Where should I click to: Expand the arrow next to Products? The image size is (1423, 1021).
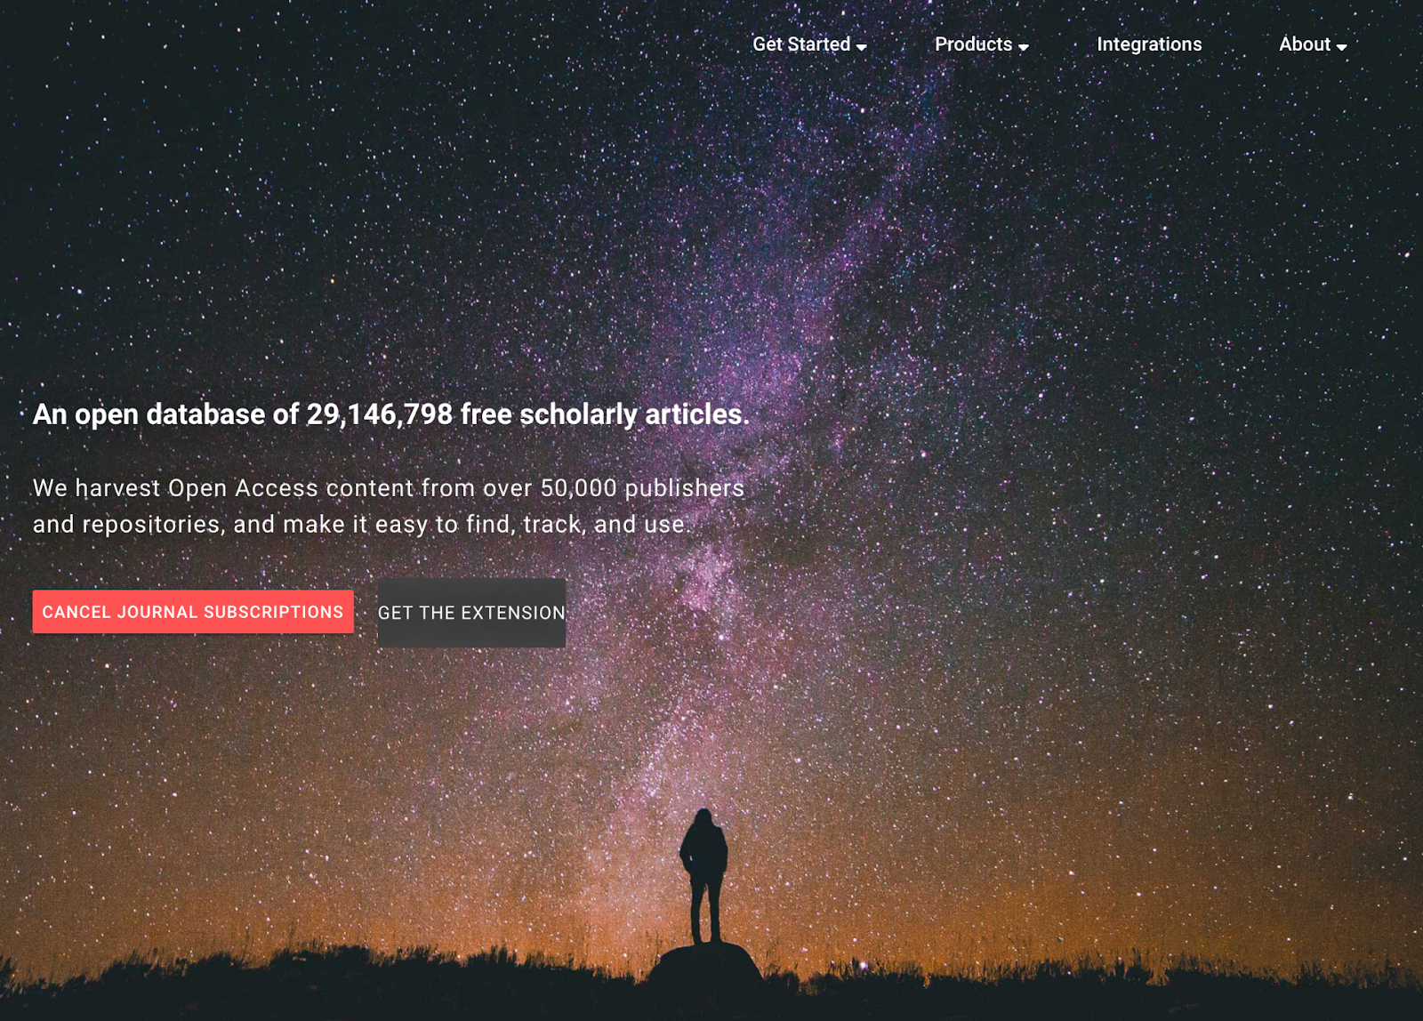click(x=1023, y=47)
